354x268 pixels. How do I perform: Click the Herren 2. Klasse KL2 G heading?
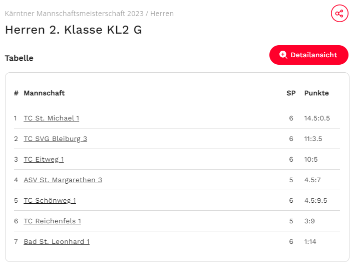(74, 30)
